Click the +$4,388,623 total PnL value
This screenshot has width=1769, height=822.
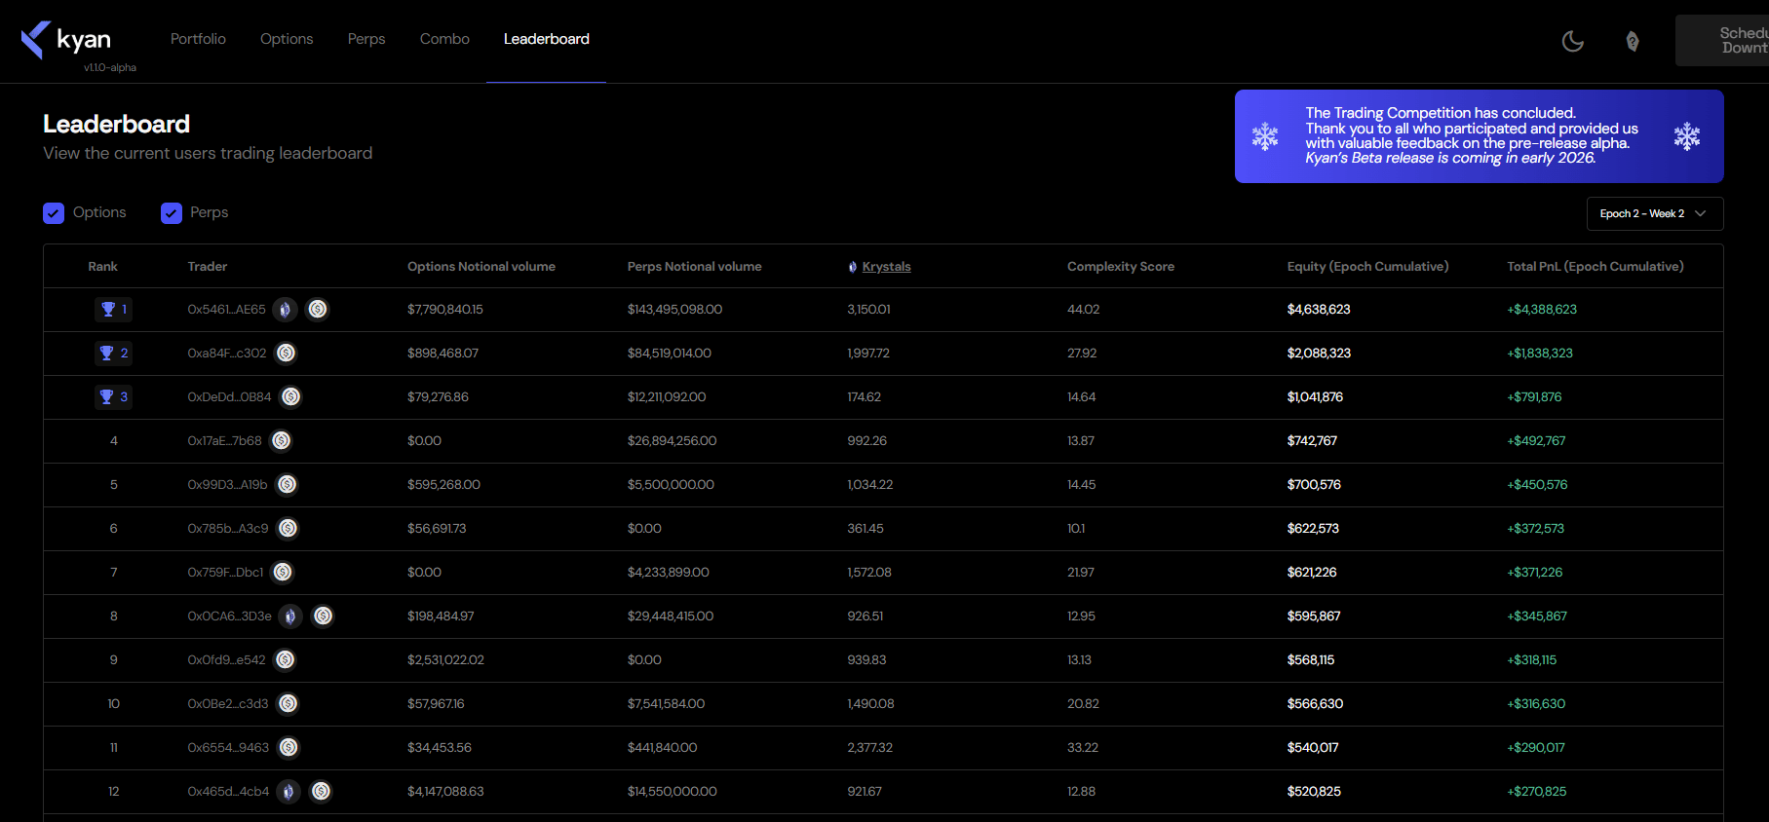[x=1542, y=310]
